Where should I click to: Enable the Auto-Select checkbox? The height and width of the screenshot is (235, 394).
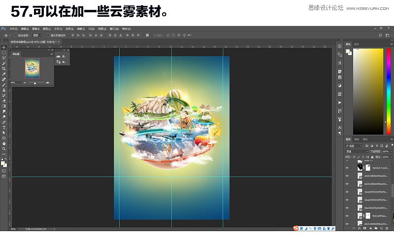(x=16, y=35)
